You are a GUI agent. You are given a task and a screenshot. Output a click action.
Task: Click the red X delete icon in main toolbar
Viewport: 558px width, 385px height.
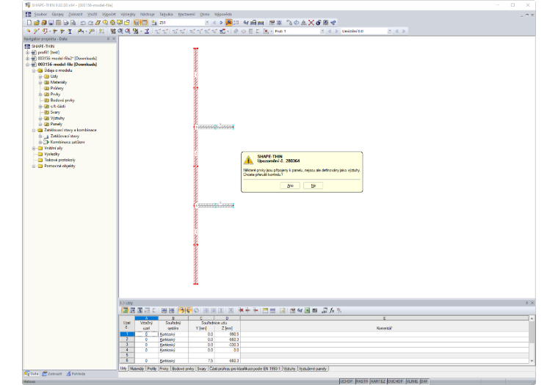311,23
